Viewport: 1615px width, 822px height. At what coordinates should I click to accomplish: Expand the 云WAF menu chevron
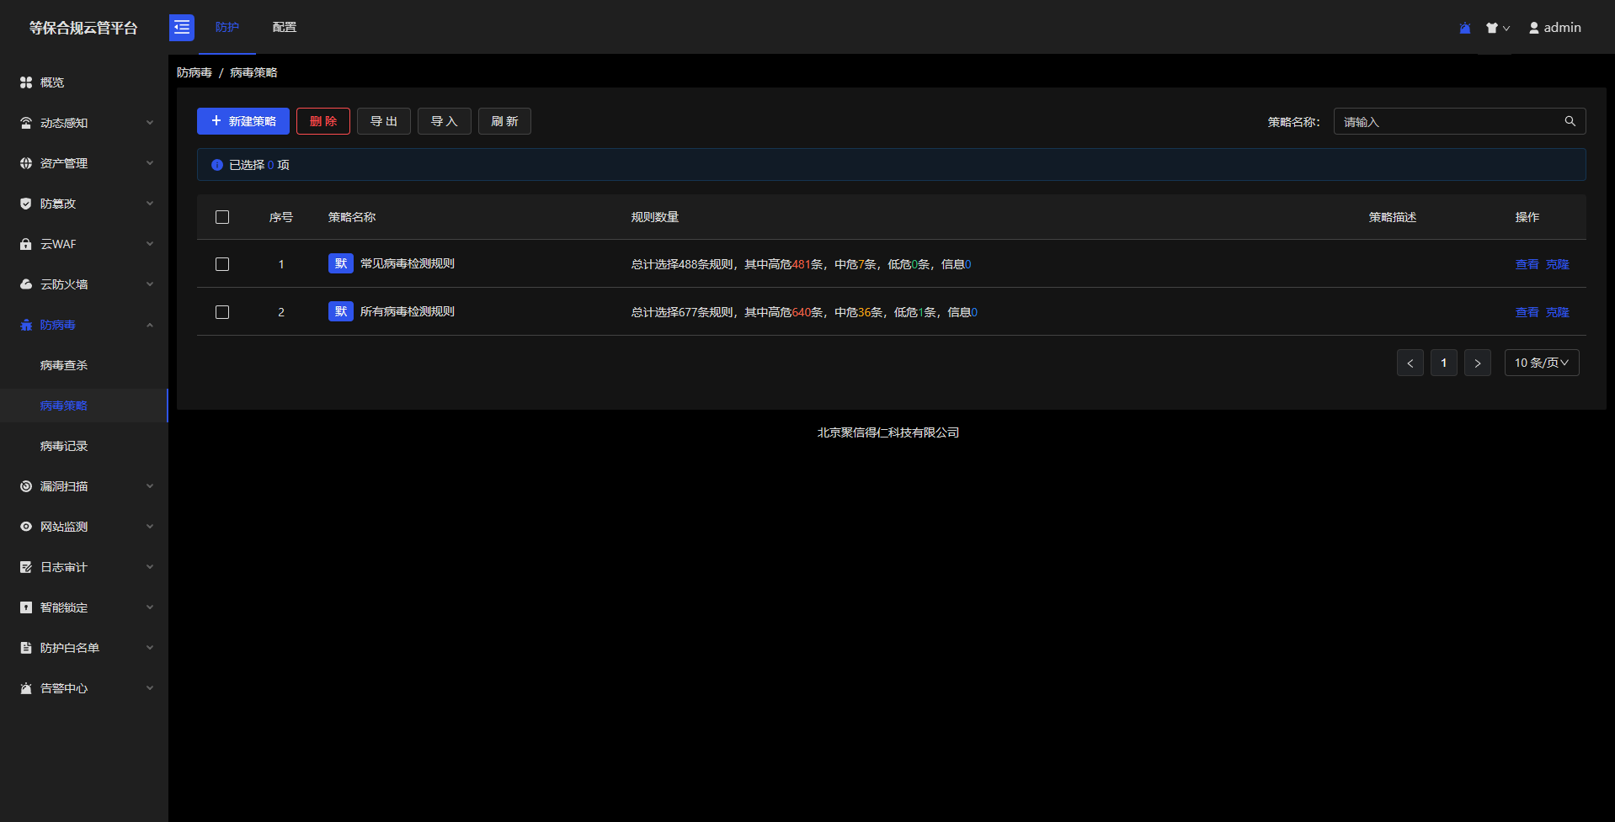click(x=150, y=244)
